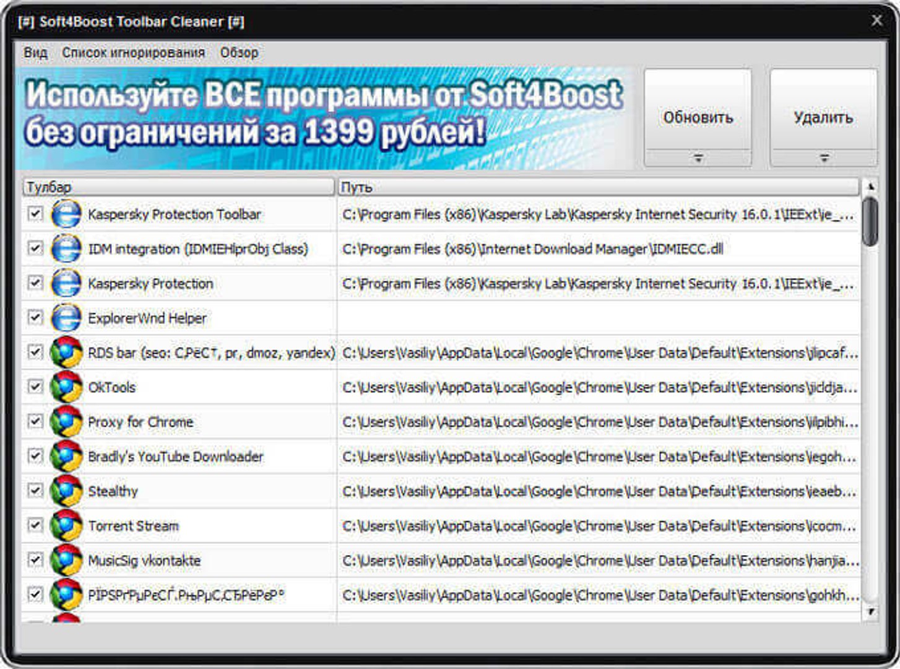Viewport: 900px width, 669px height.
Task: Open the Soft4Boost promotional banner
Action: [326, 118]
